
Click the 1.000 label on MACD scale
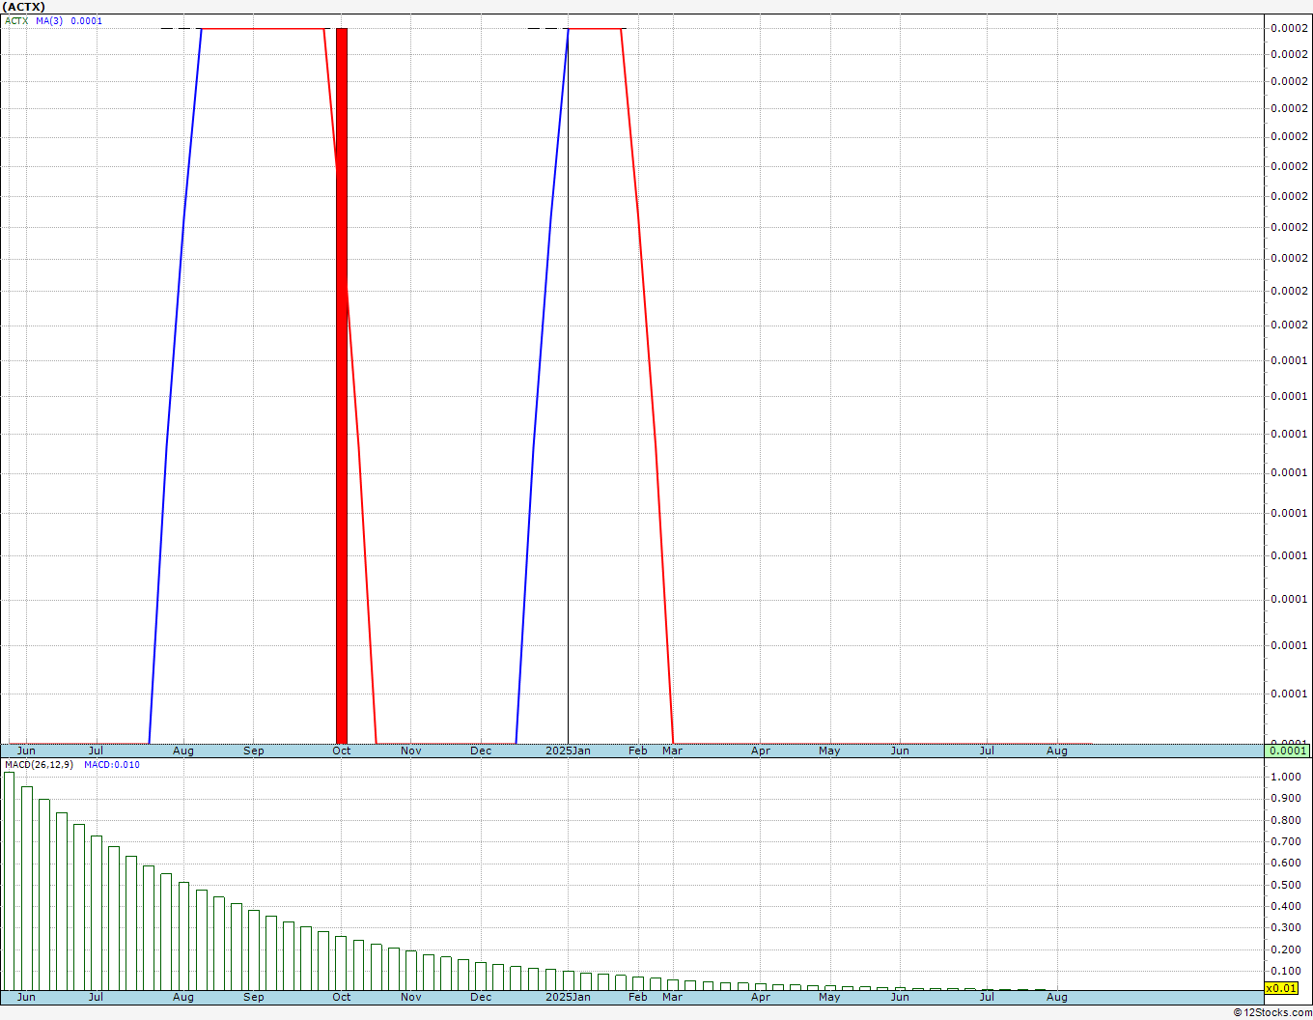point(1286,777)
